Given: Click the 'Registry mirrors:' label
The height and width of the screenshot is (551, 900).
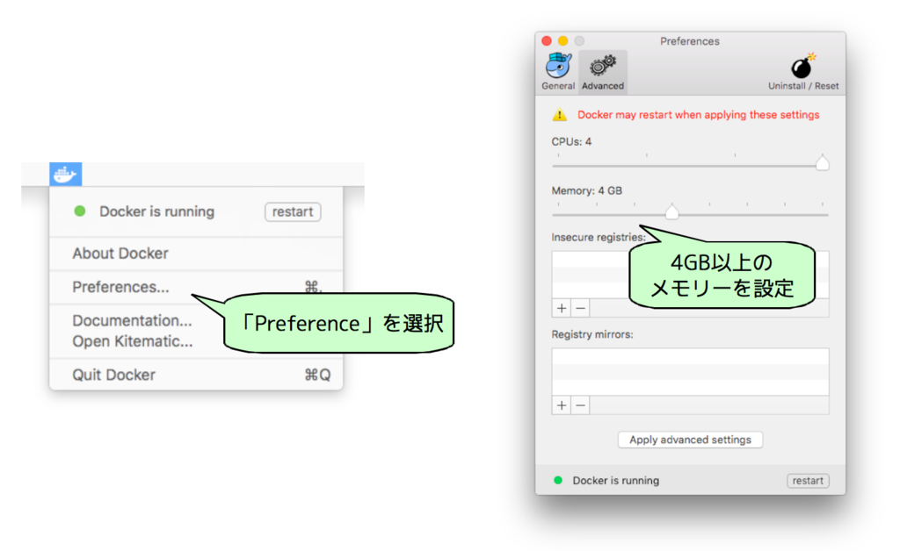Looking at the screenshot, I should pos(592,334).
